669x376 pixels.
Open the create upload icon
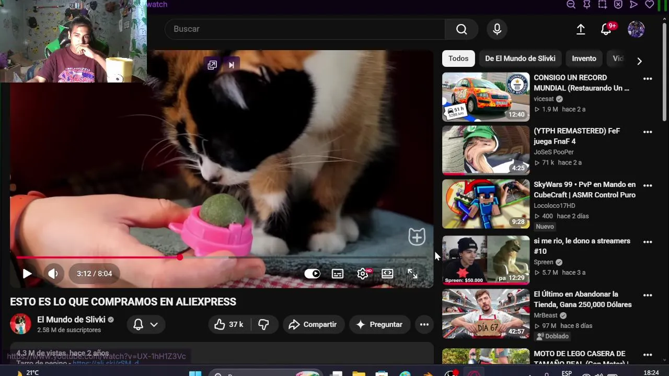pos(581,29)
